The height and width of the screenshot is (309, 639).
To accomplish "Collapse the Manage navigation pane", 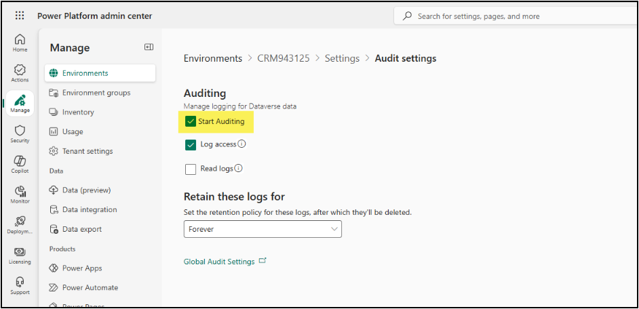I will pyautogui.click(x=149, y=47).
